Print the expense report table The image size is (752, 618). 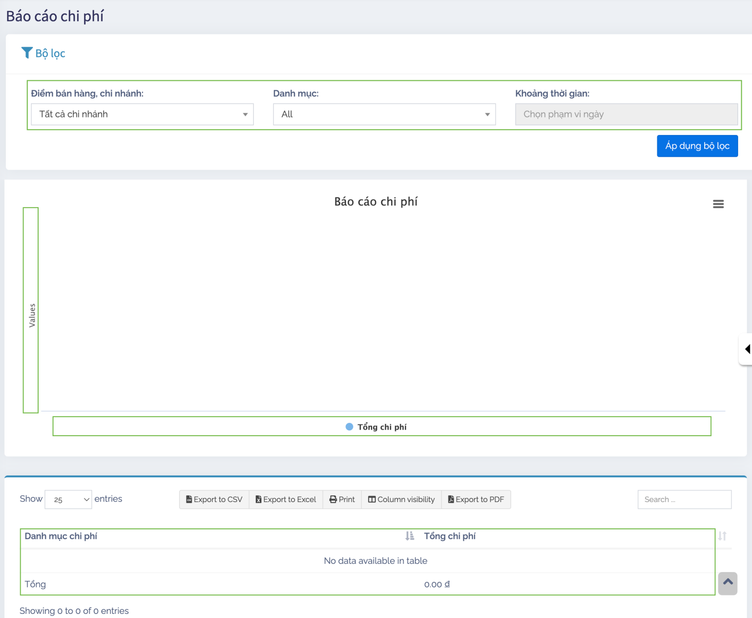coord(342,500)
